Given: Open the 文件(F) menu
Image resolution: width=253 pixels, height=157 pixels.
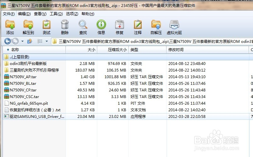Looking at the screenshot, I should point(9,14).
